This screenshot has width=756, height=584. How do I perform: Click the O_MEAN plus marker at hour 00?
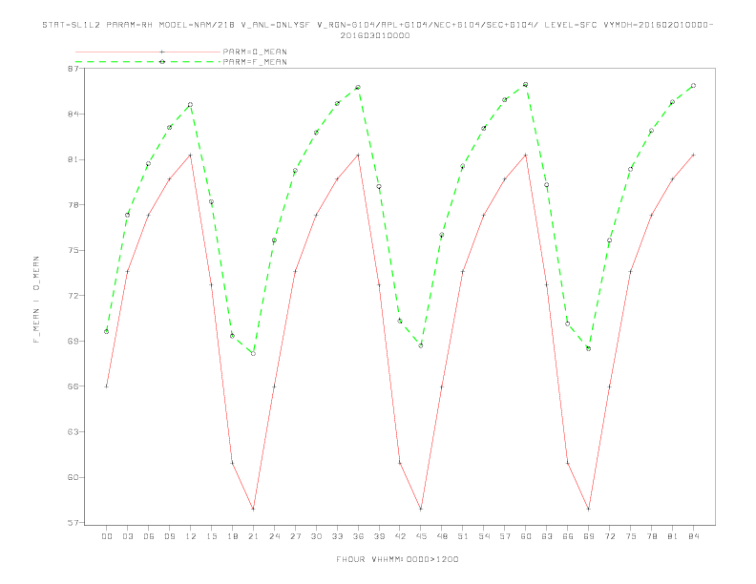coord(107,386)
